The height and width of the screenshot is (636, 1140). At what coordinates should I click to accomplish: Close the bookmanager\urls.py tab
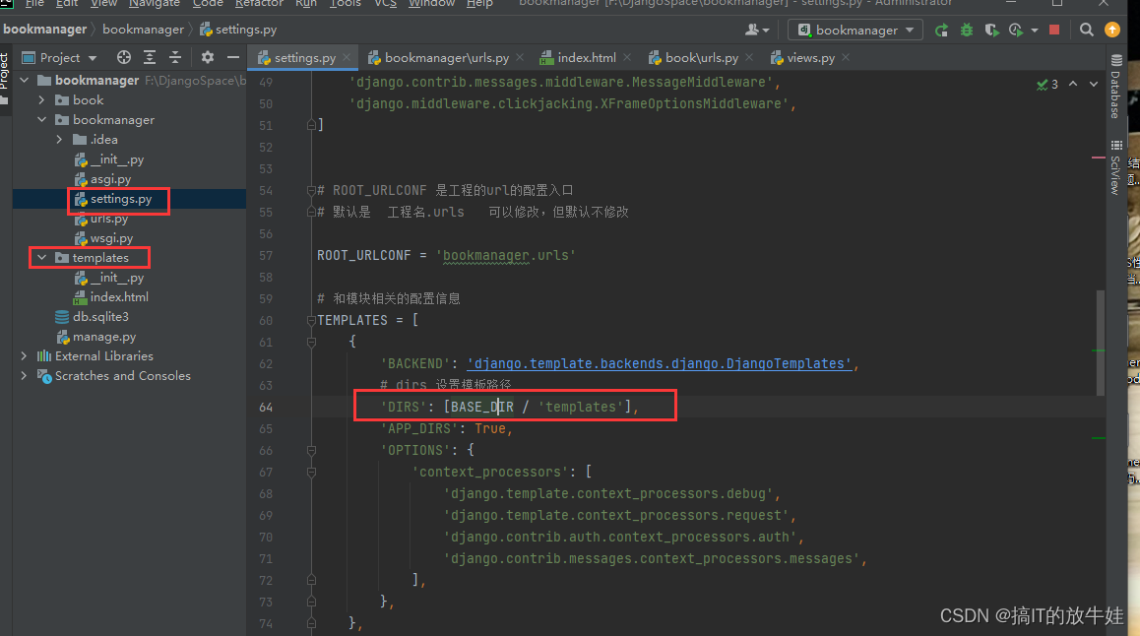(x=520, y=57)
